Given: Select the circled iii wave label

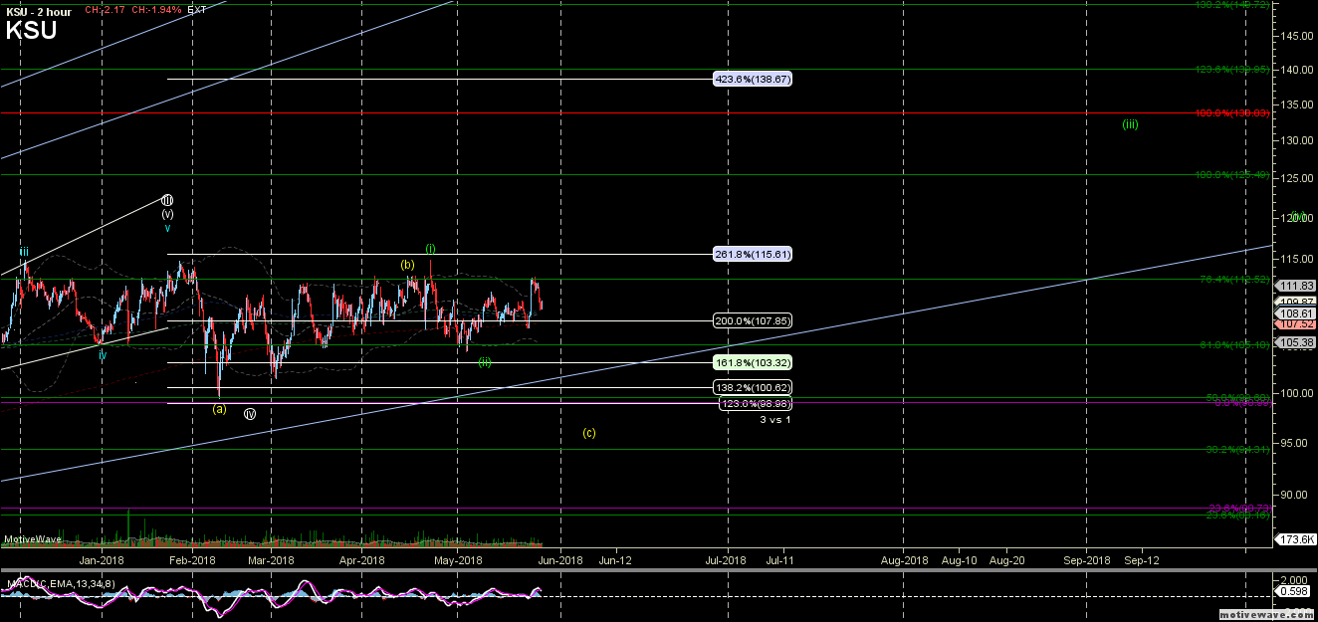Looking at the screenshot, I should 168,200.
